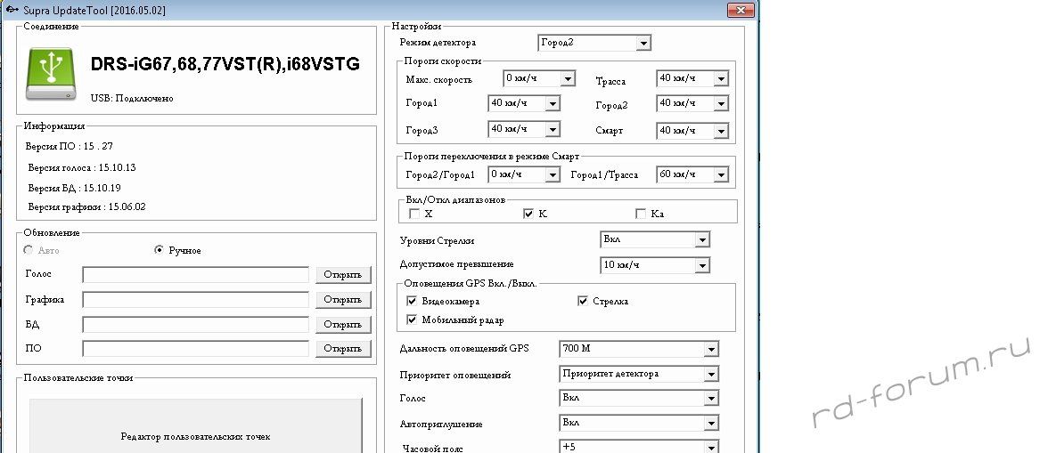Click Открыть button for Графика file
The height and width of the screenshot is (453, 1056).
[x=343, y=300]
